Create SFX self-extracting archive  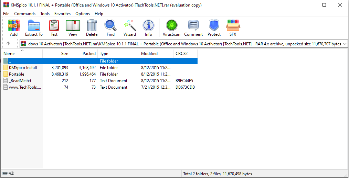point(233,25)
